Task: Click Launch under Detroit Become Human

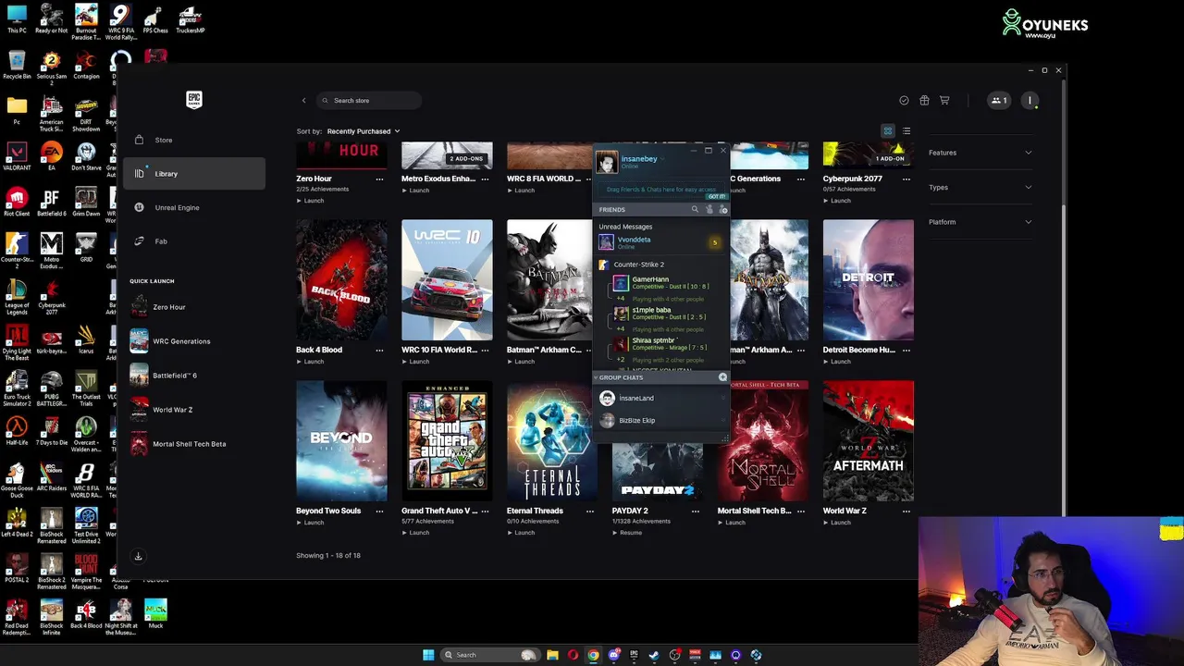Action: click(837, 362)
